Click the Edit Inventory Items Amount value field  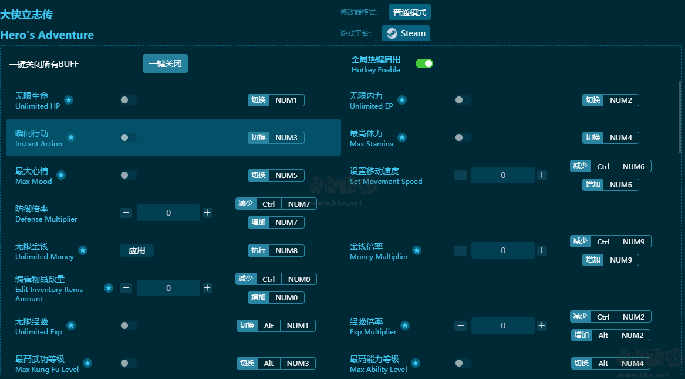tap(168, 288)
